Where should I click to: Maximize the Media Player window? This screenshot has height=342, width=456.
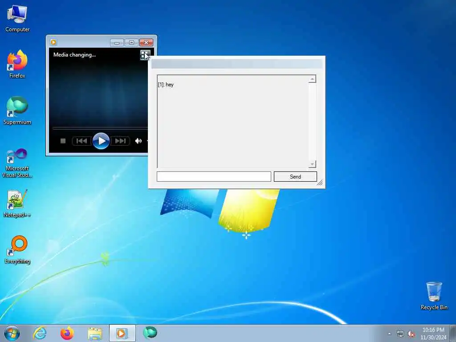[131, 43]
